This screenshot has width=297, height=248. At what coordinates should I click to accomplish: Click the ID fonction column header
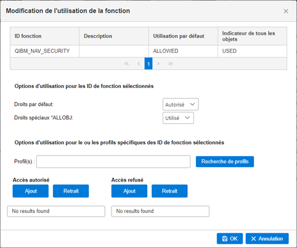click(44, 36)
